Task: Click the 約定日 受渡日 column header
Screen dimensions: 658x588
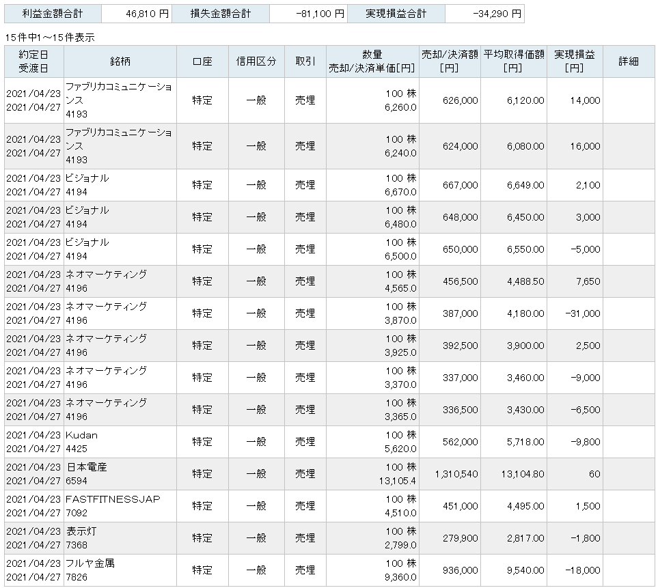Action: click(x=33, y=61)
